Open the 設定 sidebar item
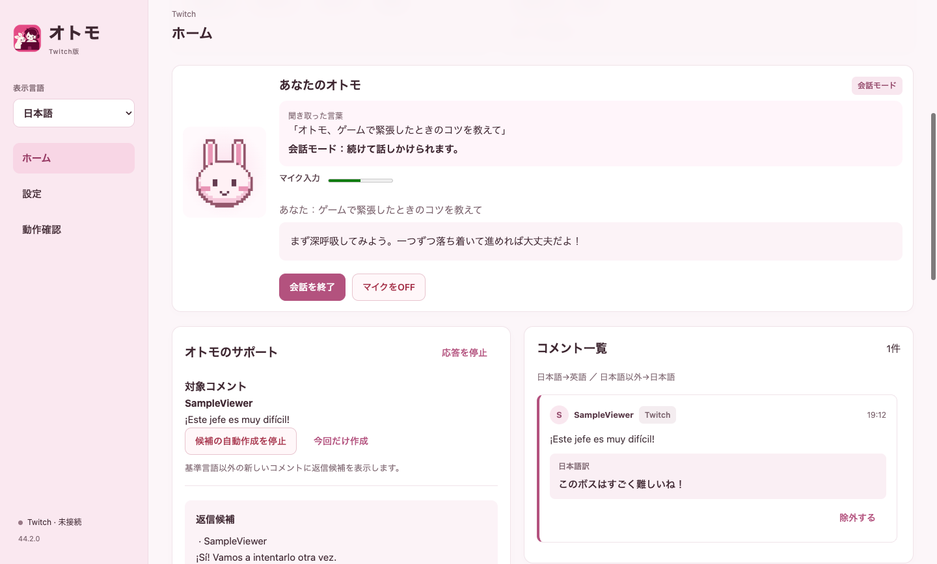 (74, 194)
